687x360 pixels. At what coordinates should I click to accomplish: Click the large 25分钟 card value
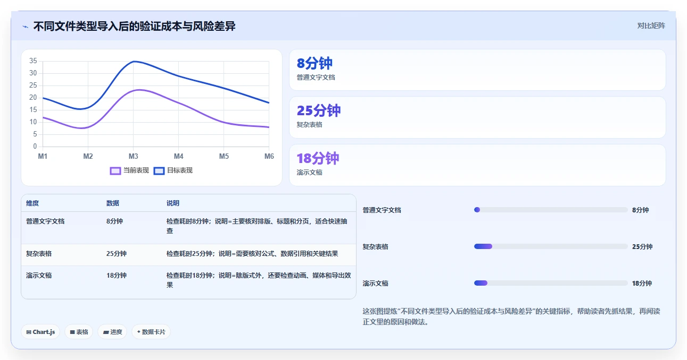pyautogui.click(x=319, y=110)
